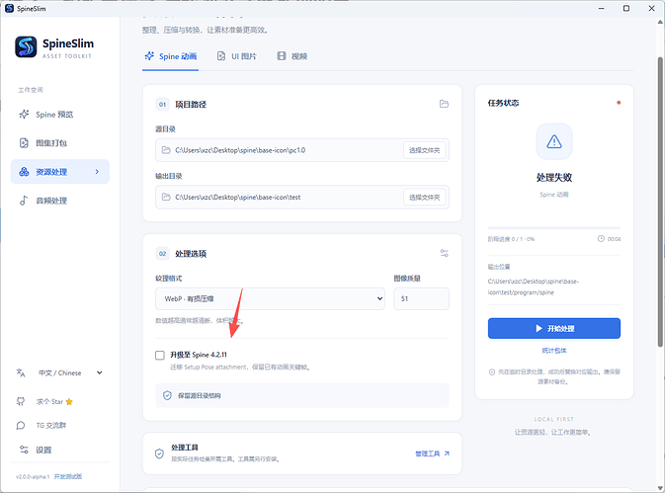Viewport: 665px width, 493px height.
Task: Click the sliders icon of 设置
Action: [24, 450]
